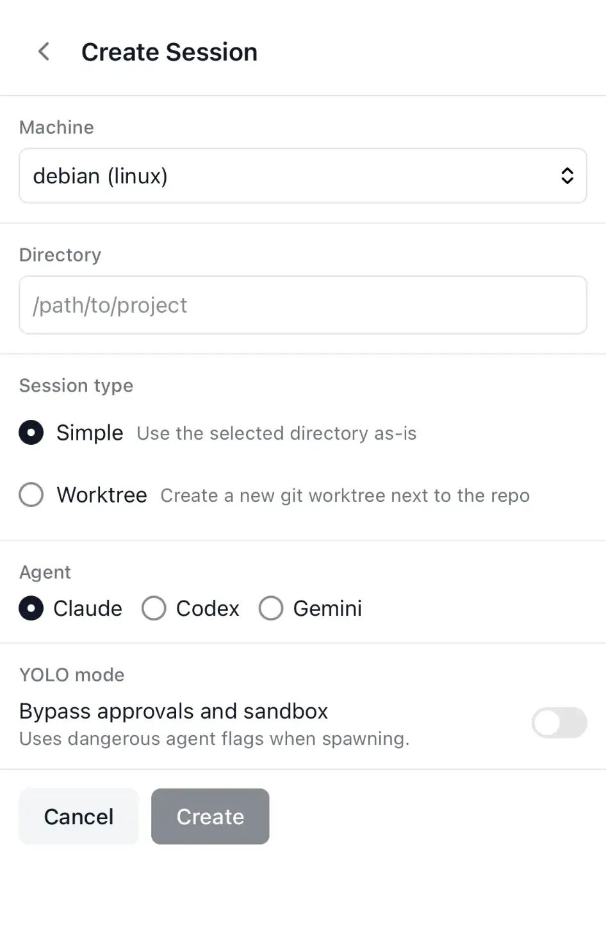The image size is (606, 932).
Task: Click the "Simple" option label text
Action: click(90, 433)
